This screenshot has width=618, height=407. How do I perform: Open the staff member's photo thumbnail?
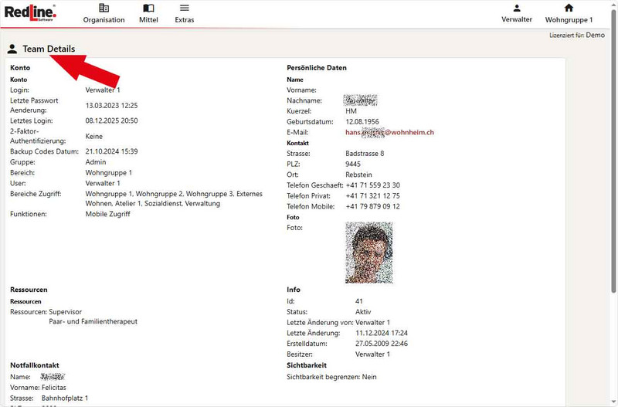click(x=368, y=253)
